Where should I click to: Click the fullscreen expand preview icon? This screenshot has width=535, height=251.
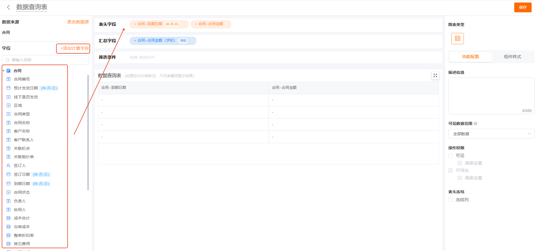[435, 75]
